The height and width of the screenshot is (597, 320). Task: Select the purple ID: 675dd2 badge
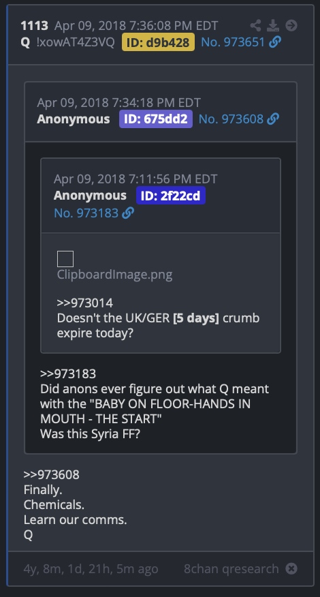[x=156, y=119]
